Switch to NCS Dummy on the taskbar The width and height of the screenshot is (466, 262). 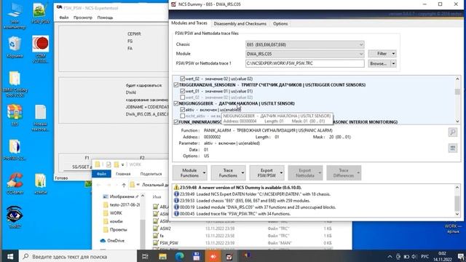tap(229, 256)
